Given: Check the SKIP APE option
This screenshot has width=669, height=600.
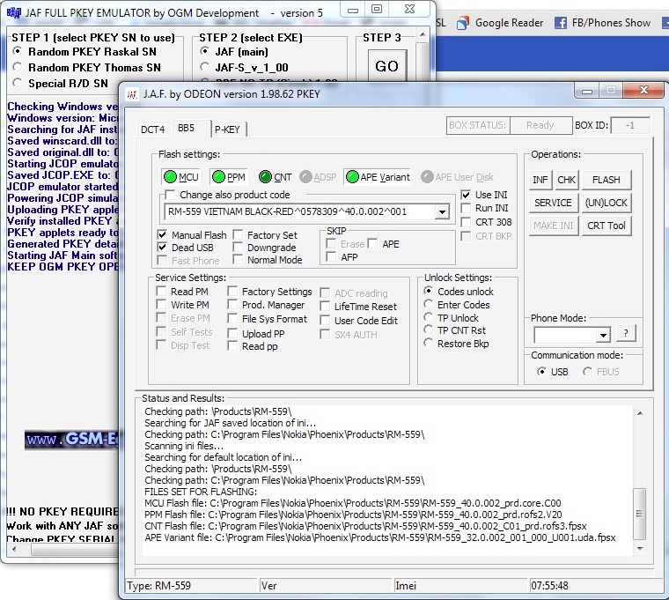Looking at the screenshot, I should click(372, 244).
